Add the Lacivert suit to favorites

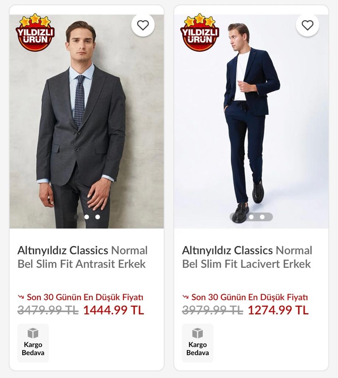(x=307, y=25)
